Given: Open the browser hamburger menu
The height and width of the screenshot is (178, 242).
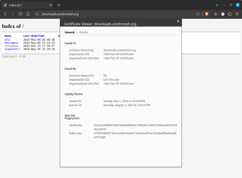Looking at the screenshot, I should pyautogui.click(x=237, y=14).
